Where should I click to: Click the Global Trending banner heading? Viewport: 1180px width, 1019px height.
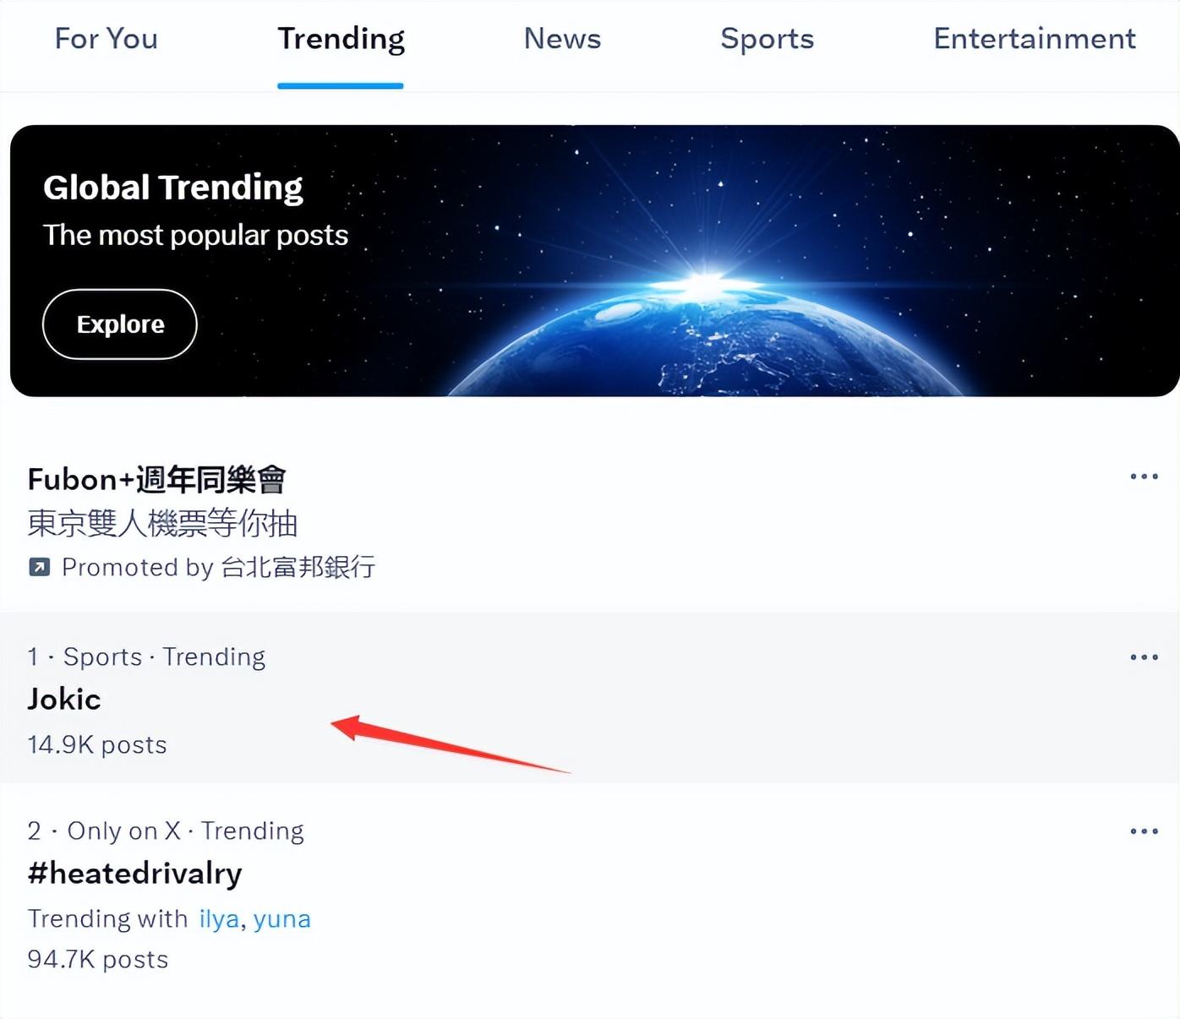click(x=173, y=188)
